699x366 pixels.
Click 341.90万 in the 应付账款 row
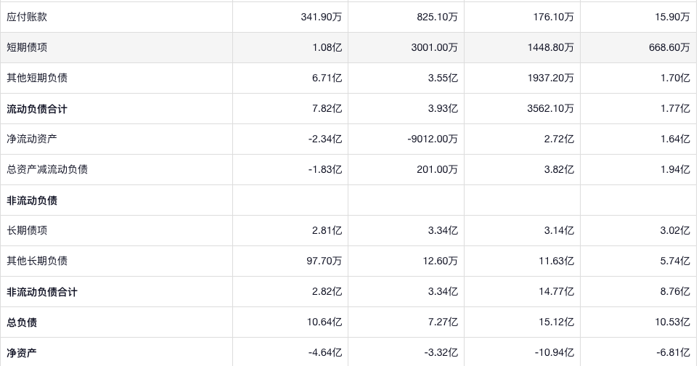[322, 17]
